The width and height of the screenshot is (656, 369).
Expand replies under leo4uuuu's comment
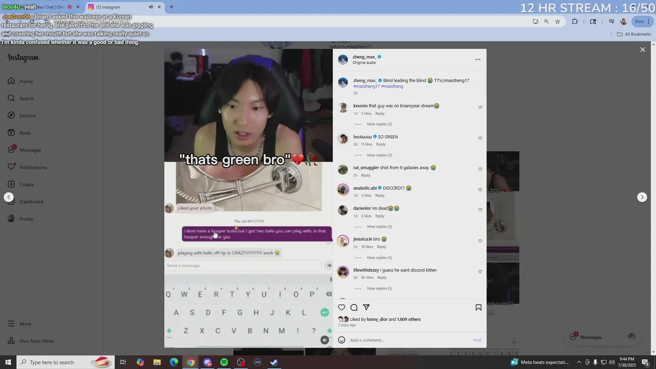click(x=379, y=155)
